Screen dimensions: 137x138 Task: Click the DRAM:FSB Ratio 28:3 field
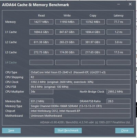point(118,101)
